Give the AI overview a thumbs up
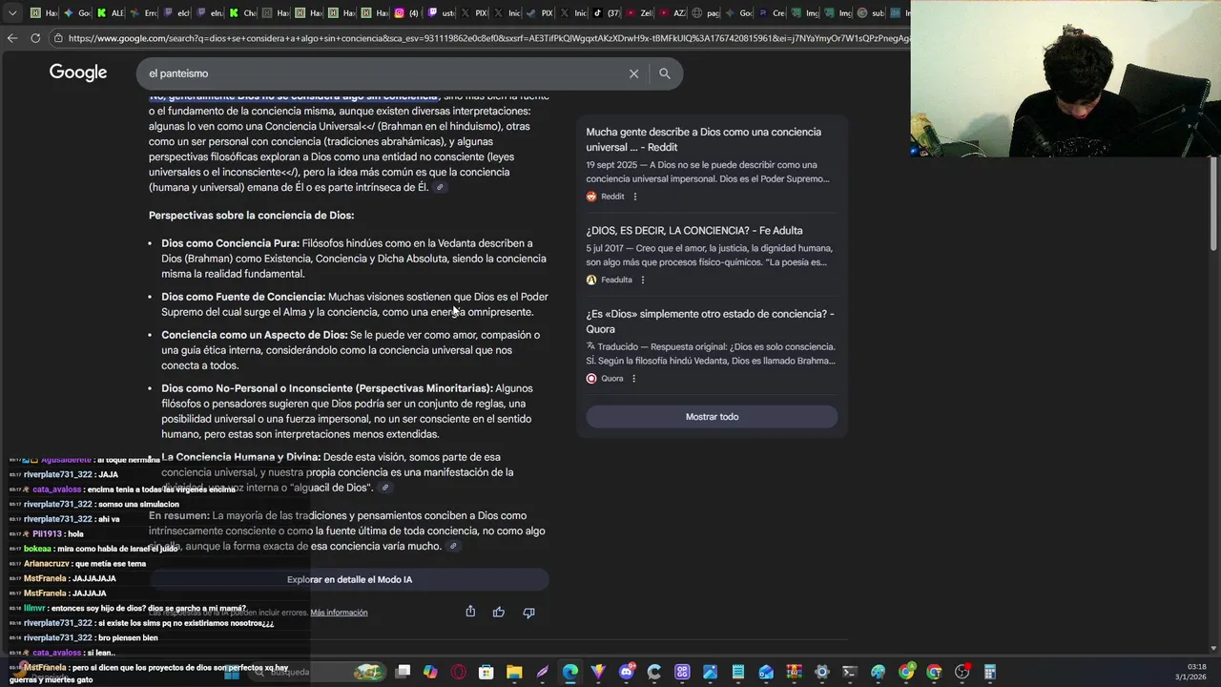The height and width of the screenshot is (687, 1221). coord(499,612)
